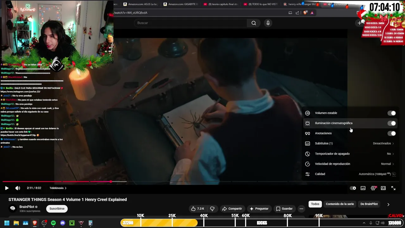
Task: Click the dislike thumbs-down button
Action: [212, 209]
